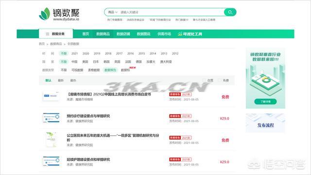Screen dimensions: 311x175
Task: Open the 预约诊疗建设要点与举措研究 report
Action: [88, 116]
